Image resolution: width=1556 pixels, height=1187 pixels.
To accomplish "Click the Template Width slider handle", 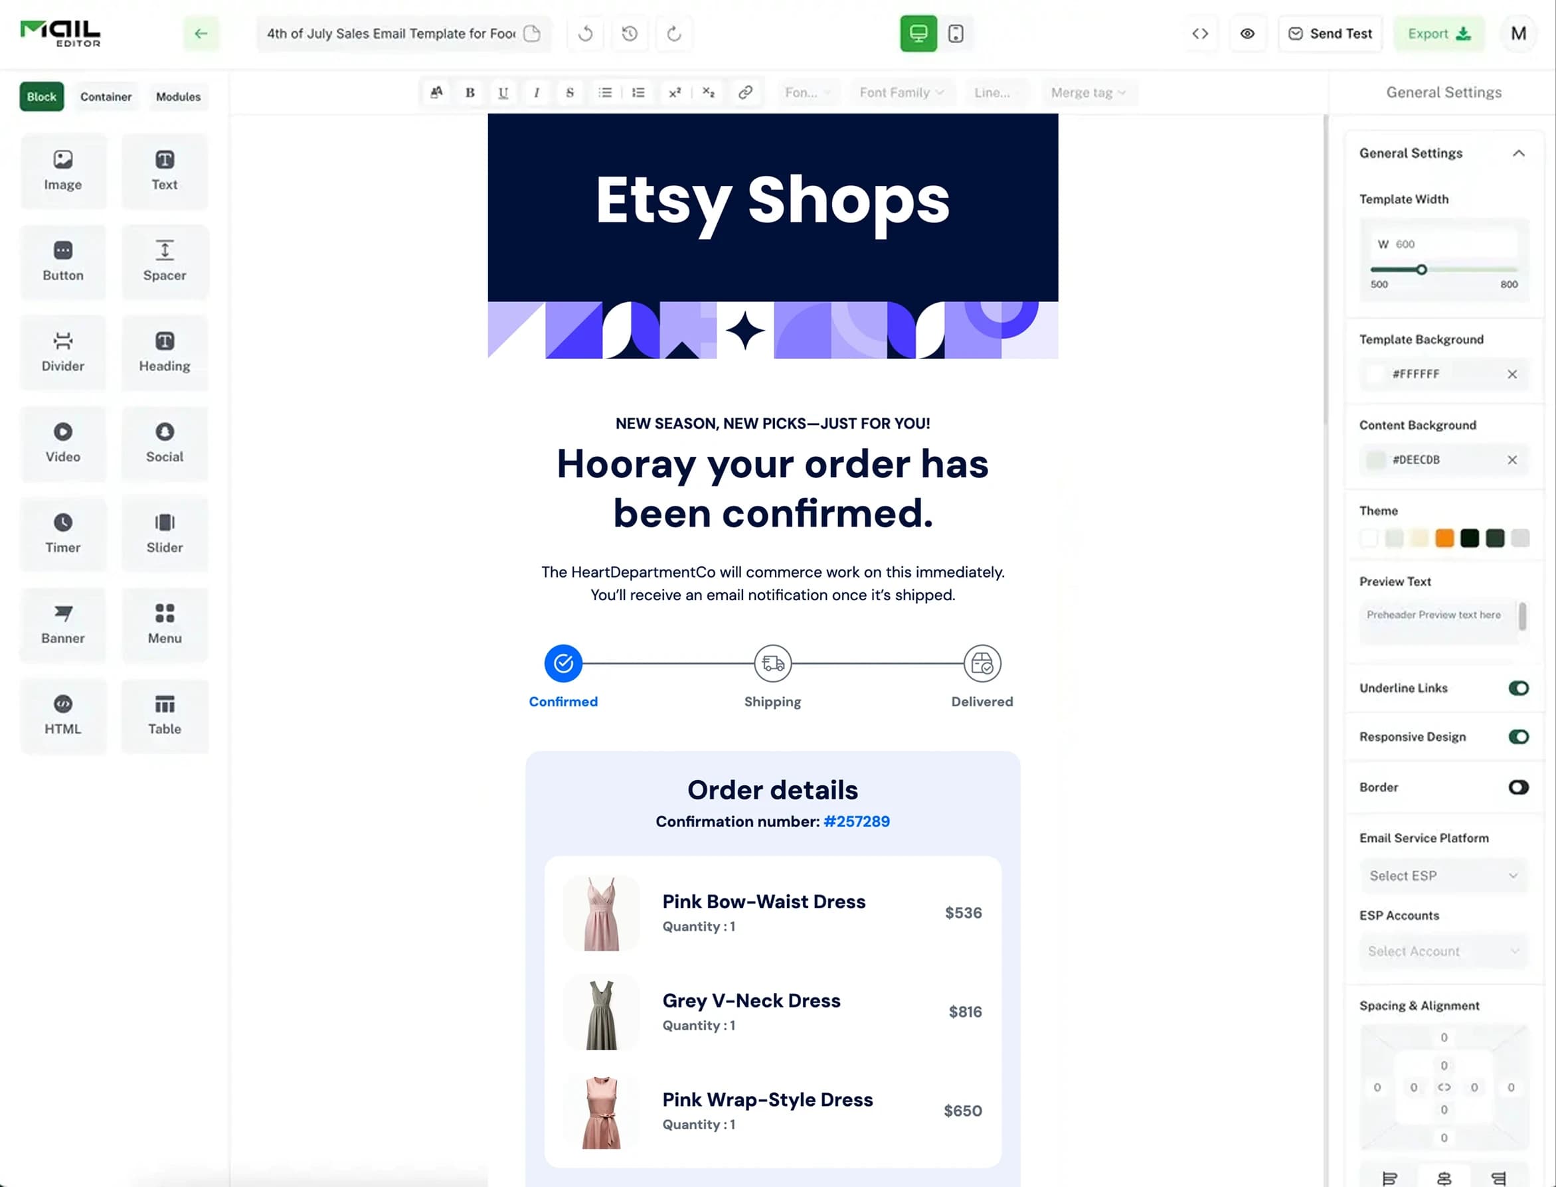I will 1421,270.
